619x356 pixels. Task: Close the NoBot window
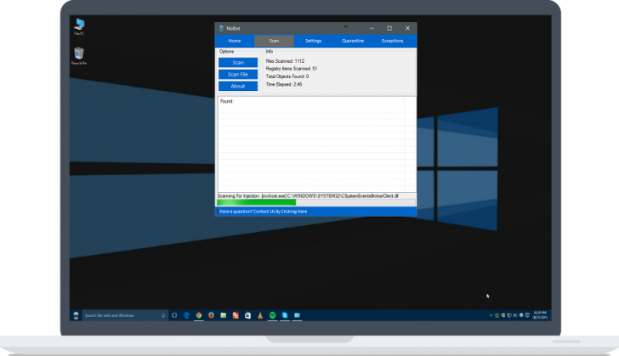click(407, 28)
